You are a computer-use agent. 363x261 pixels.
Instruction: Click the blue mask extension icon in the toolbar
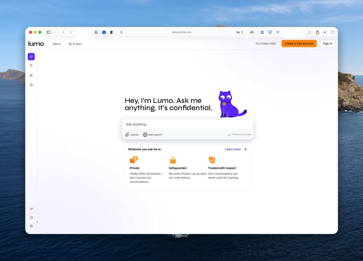[x=278, y=32]
